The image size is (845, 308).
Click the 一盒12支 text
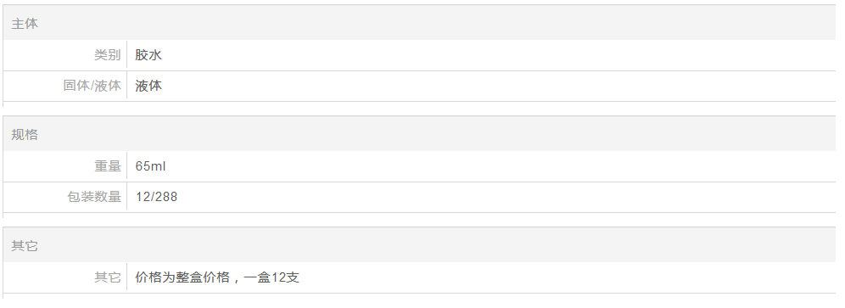[x=271, y=277]
